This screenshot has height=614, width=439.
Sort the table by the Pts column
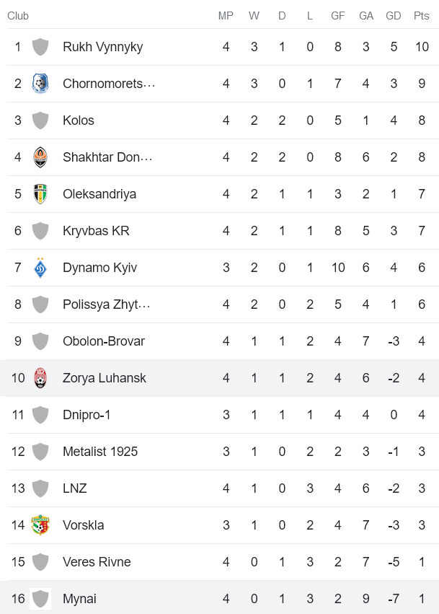[420, 15]
